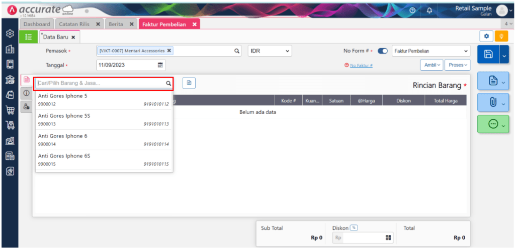515x249 pixels.
Task: Choose Anti Gores Iphone 5 item
Action: (104, 100)
